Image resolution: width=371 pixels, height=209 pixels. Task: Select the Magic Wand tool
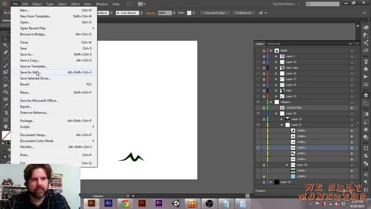coord(6,45)
